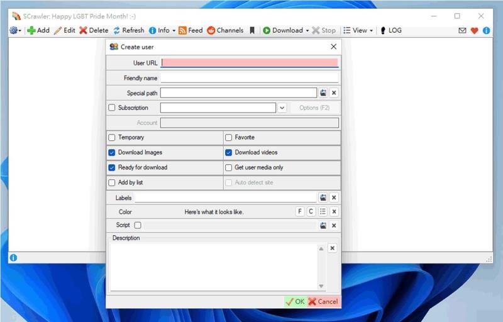Clear the Description text

pyautogui.click(x=333, y=248)
